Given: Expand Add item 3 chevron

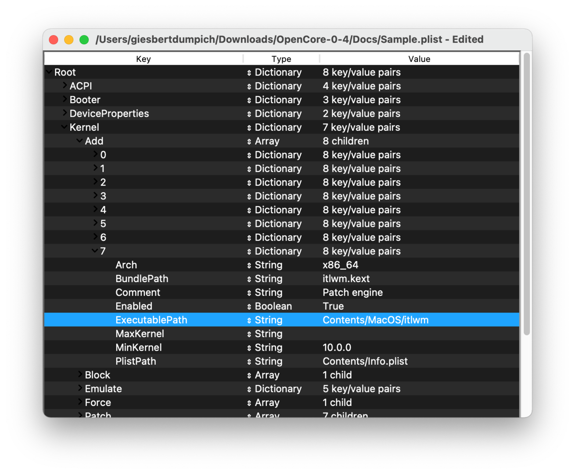Looking at the screenshot, I should (x=96, y=195).
